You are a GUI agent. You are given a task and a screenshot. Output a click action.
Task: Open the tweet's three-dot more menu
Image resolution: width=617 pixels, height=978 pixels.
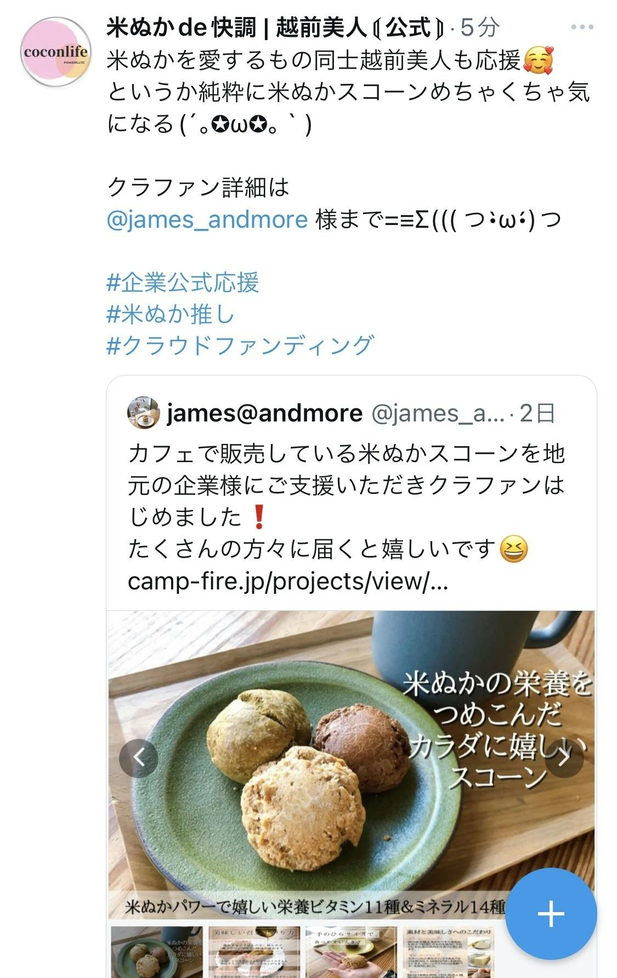[x=582, y=27]
